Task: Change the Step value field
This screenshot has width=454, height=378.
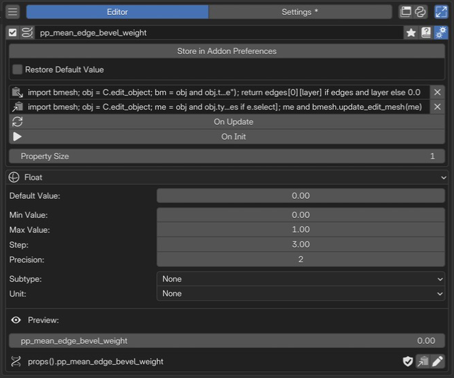Action: click(301, 245)
